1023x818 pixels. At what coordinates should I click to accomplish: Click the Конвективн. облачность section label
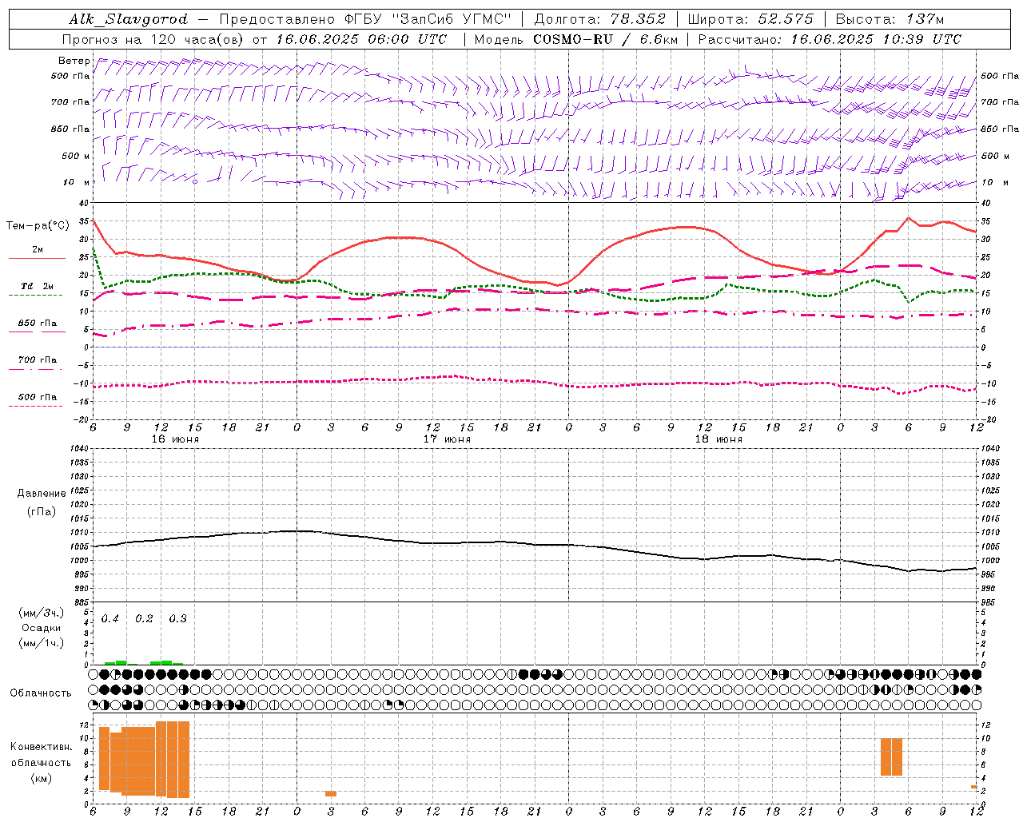pos(41,762)
